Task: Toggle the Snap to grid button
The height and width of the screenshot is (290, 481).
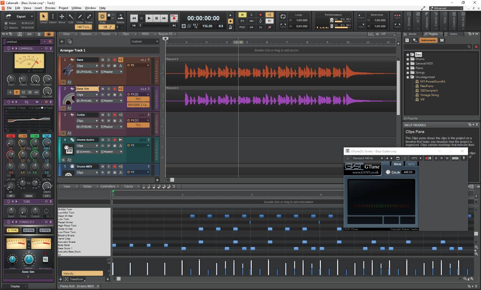Action: click(x=102, y=17)
